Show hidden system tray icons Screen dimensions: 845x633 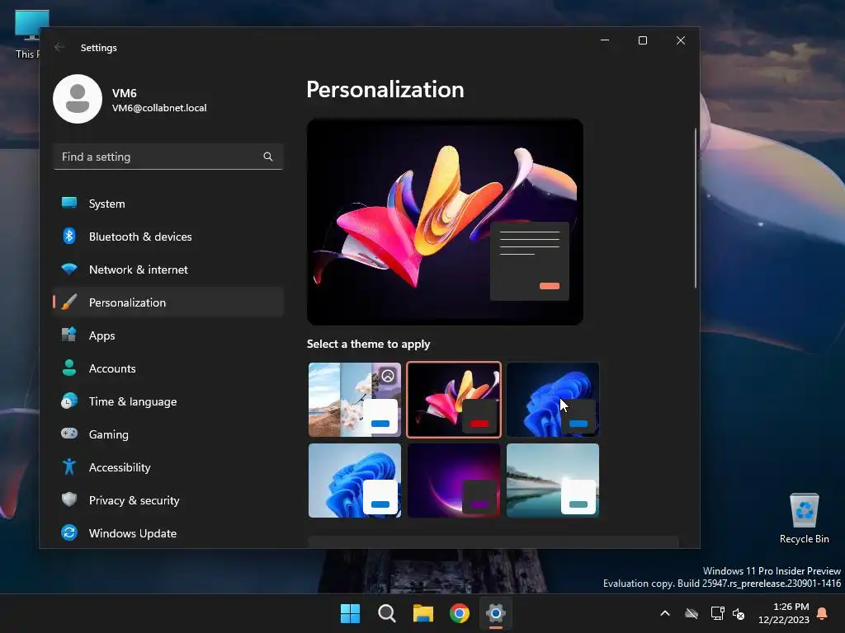[665, 613]
